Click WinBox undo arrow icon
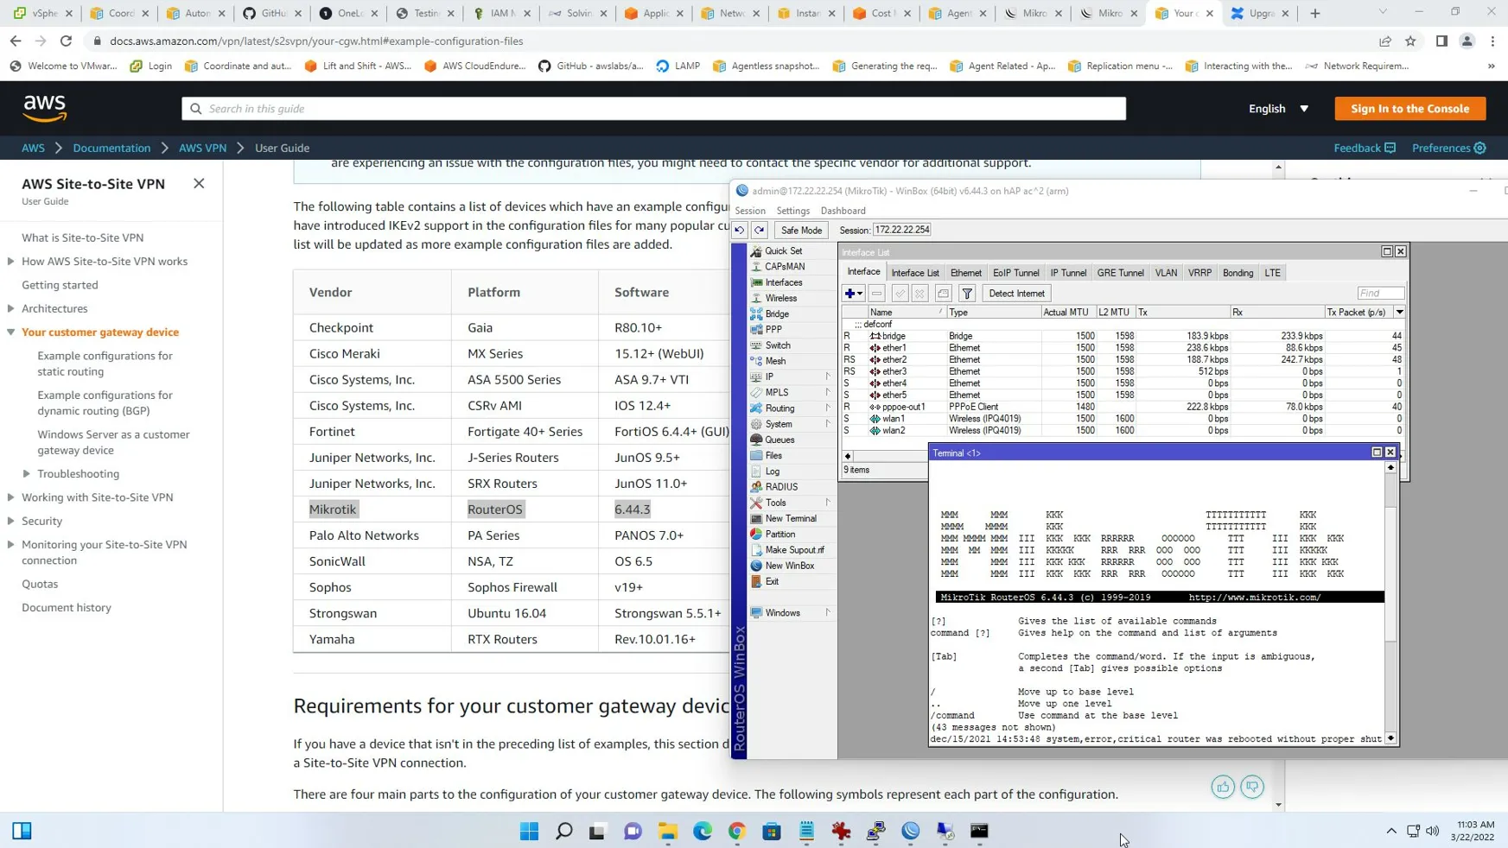The image size is (1508, 848). coord(740,231)
